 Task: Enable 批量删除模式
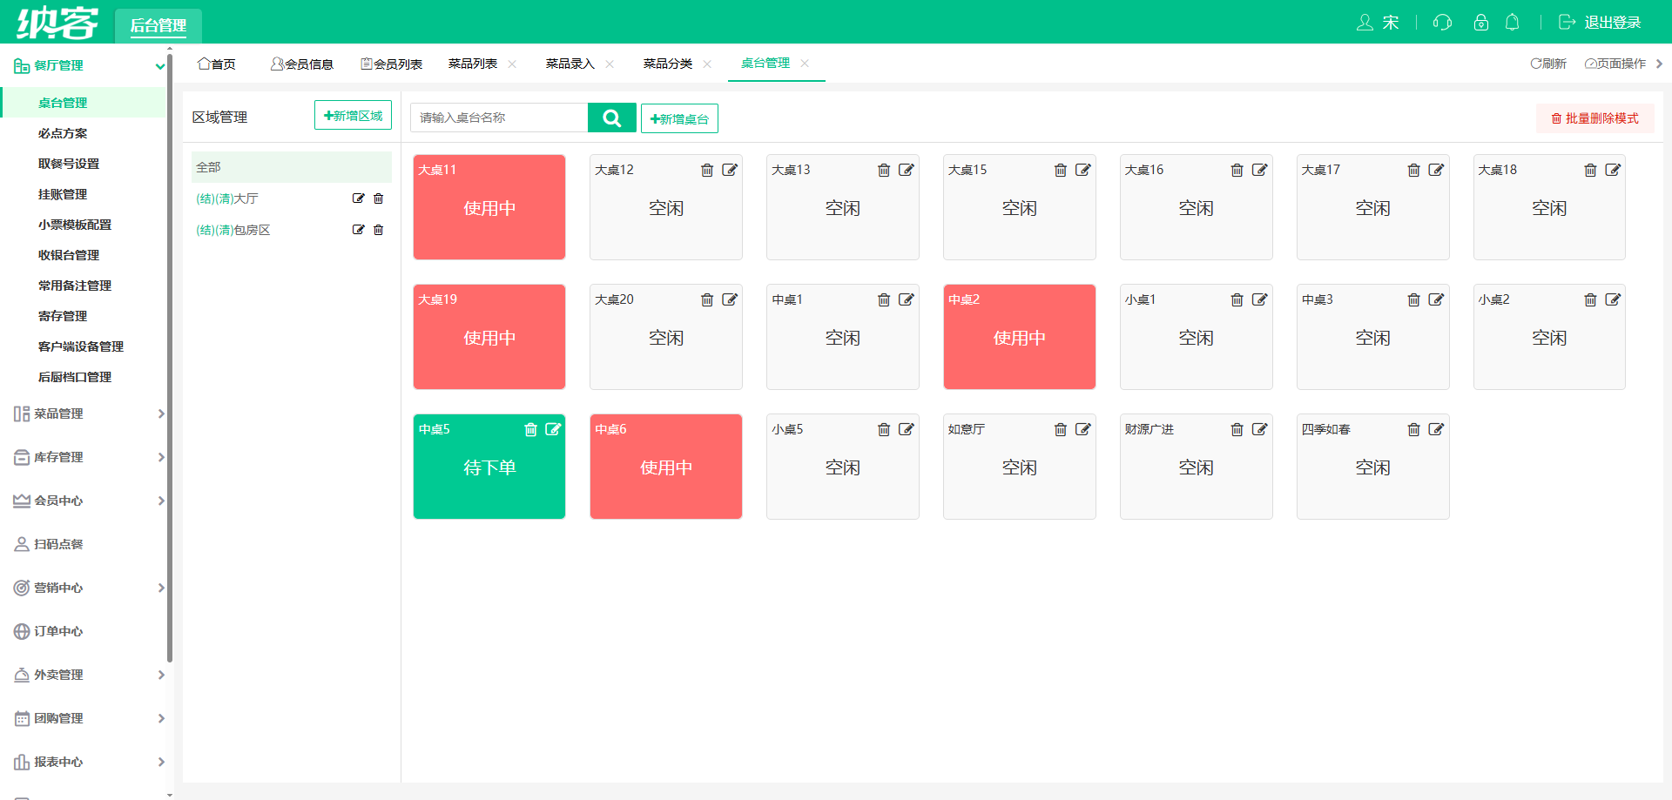1594,118
